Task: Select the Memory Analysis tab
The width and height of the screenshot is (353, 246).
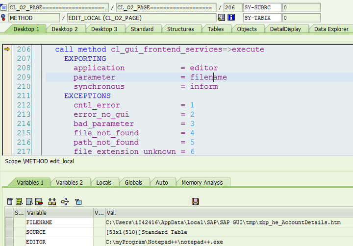Action: click(x=202, y=182)
